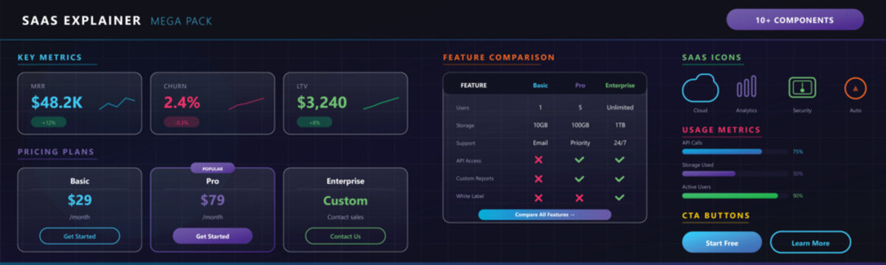This screenshot has height=265, width=886.
Task: Click the Learn More button
Action: pyautogui.click(x=811, y=243)
